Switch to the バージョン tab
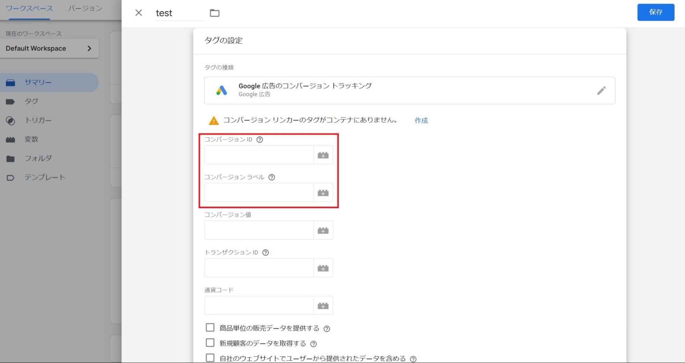The width and height of the screenshot is (685, 363). [x=85, y=8]
